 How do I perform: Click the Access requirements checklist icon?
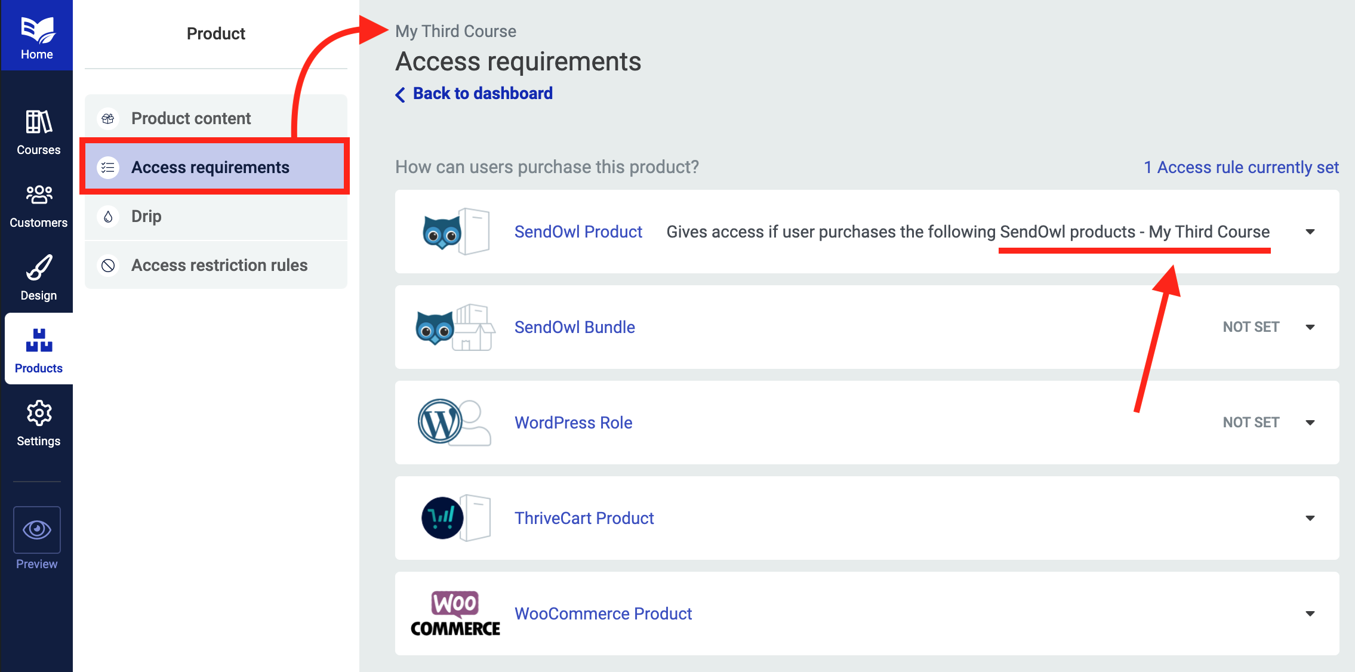108,168
